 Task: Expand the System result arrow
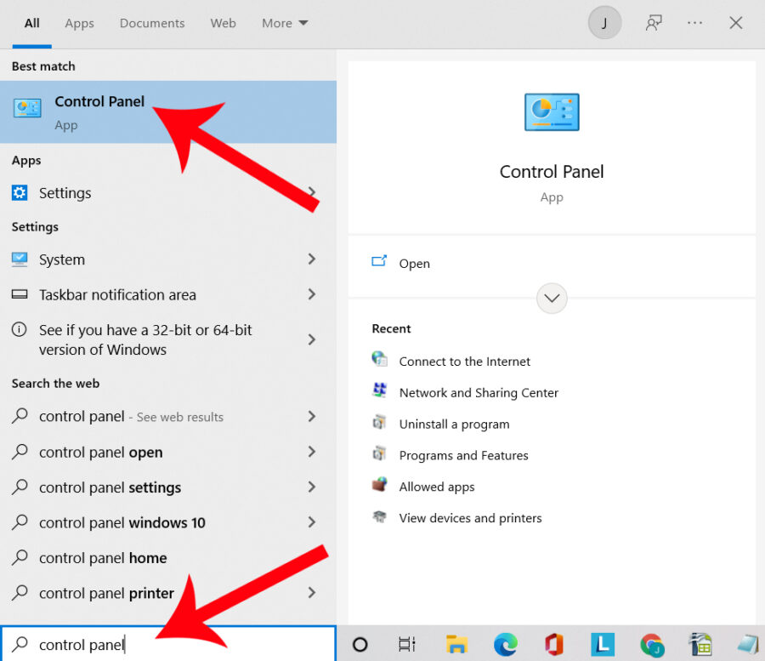coord(312,259)
